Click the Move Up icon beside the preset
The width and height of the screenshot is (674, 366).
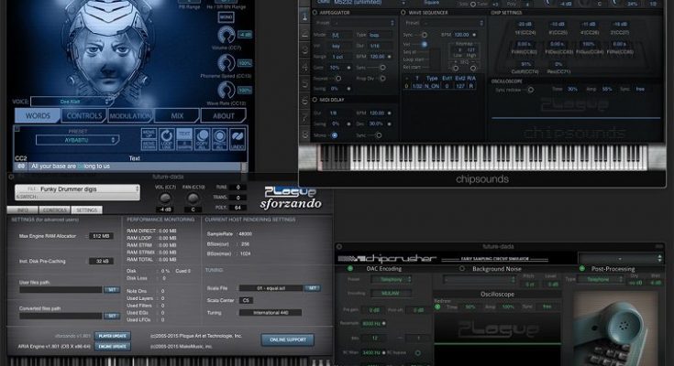click(149, 134)
